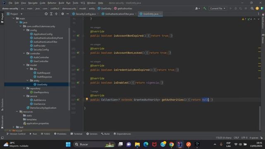The image size is (265, 149).
Task: Click override gutter icon beside isCredentialsNonExpired
Action: click(x=78, y=70)
